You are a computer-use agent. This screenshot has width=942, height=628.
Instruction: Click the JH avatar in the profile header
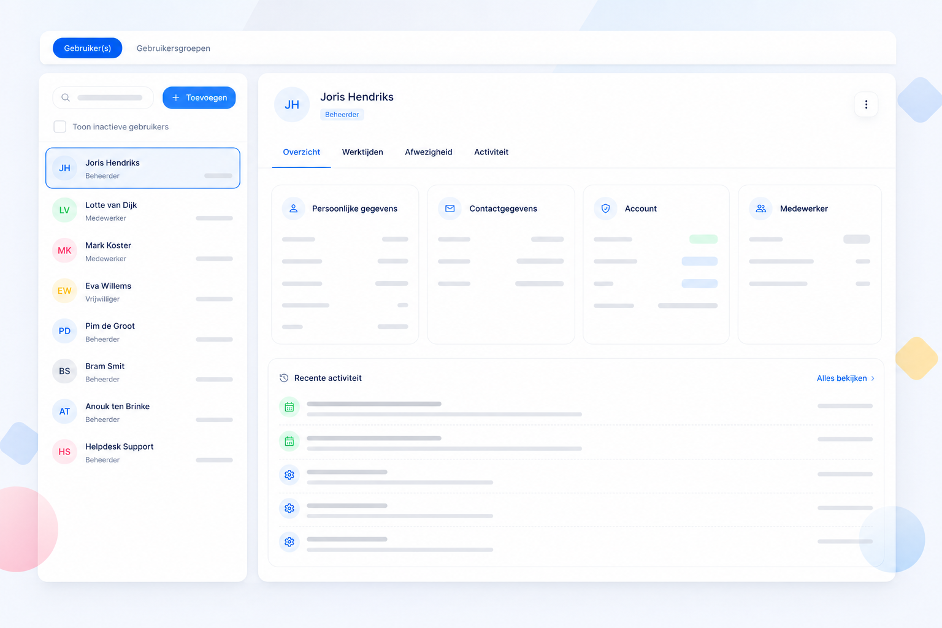(x=292, y=105)
